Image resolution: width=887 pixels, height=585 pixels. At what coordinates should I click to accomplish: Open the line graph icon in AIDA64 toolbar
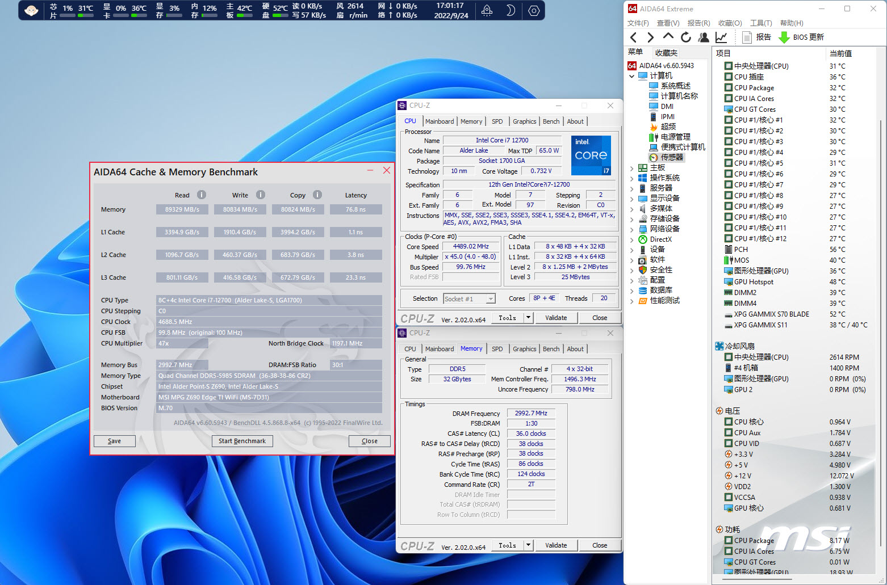coord(721,37)
